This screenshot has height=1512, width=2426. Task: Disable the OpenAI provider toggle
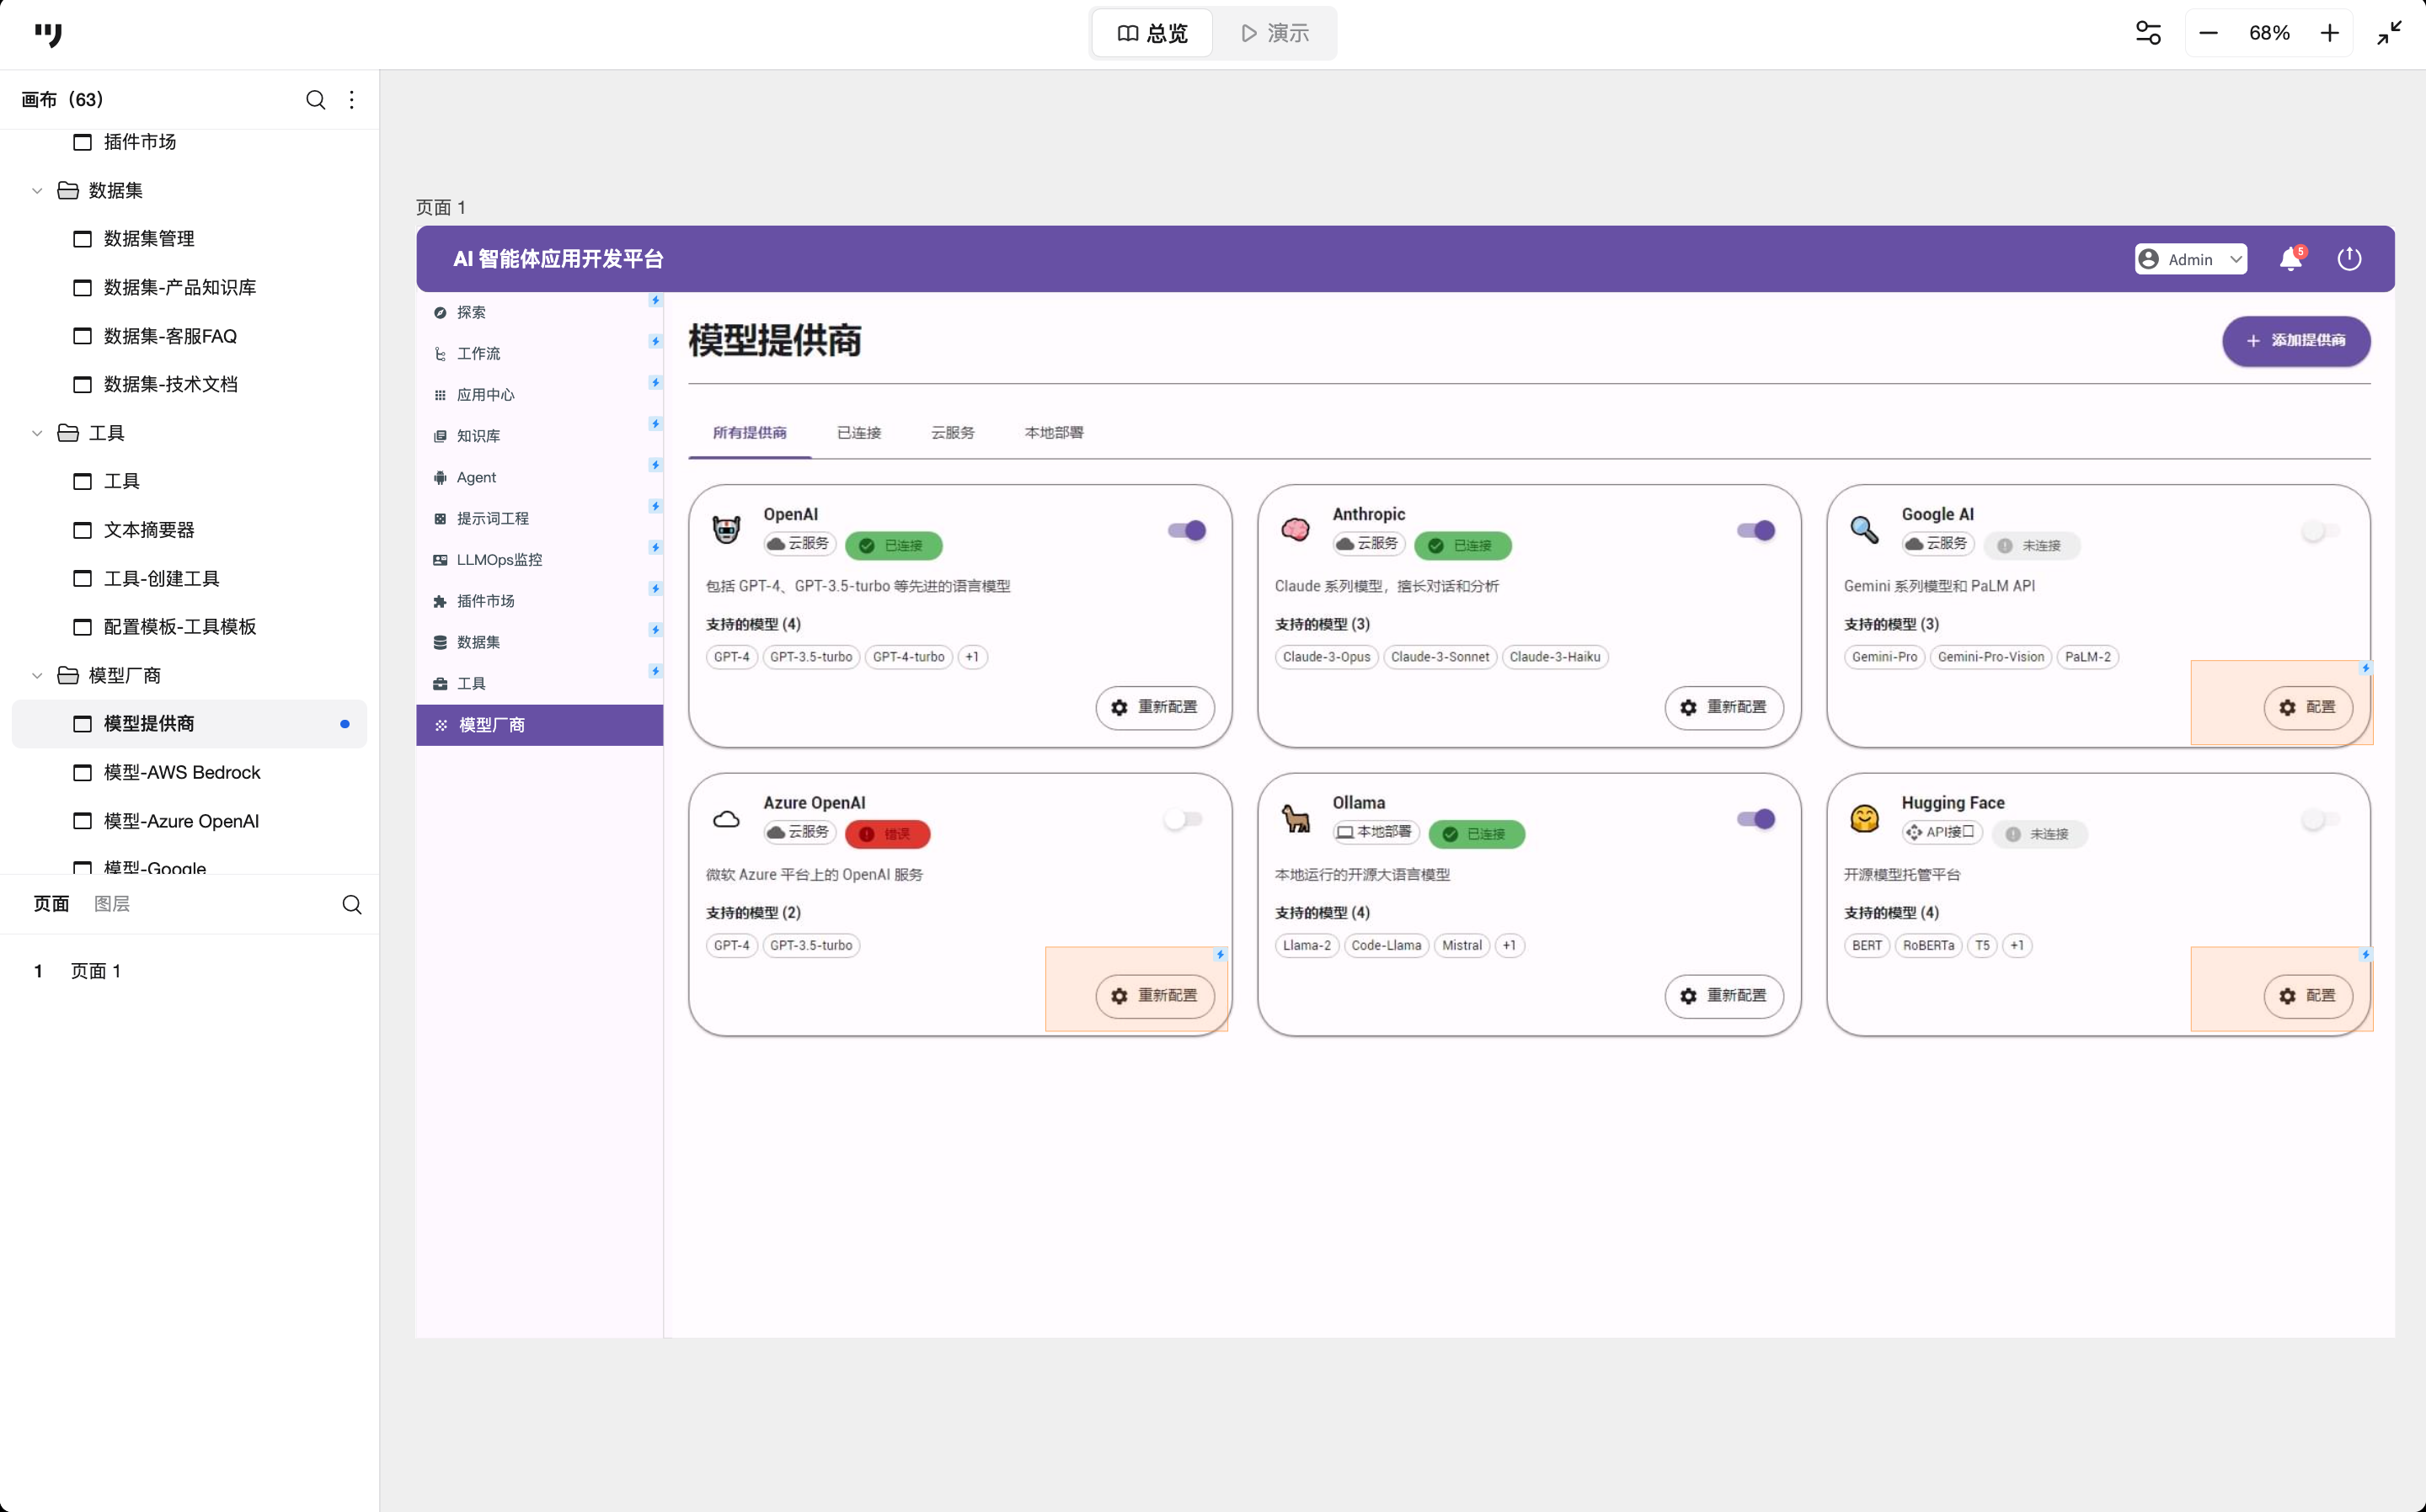tap(1187, 531)
